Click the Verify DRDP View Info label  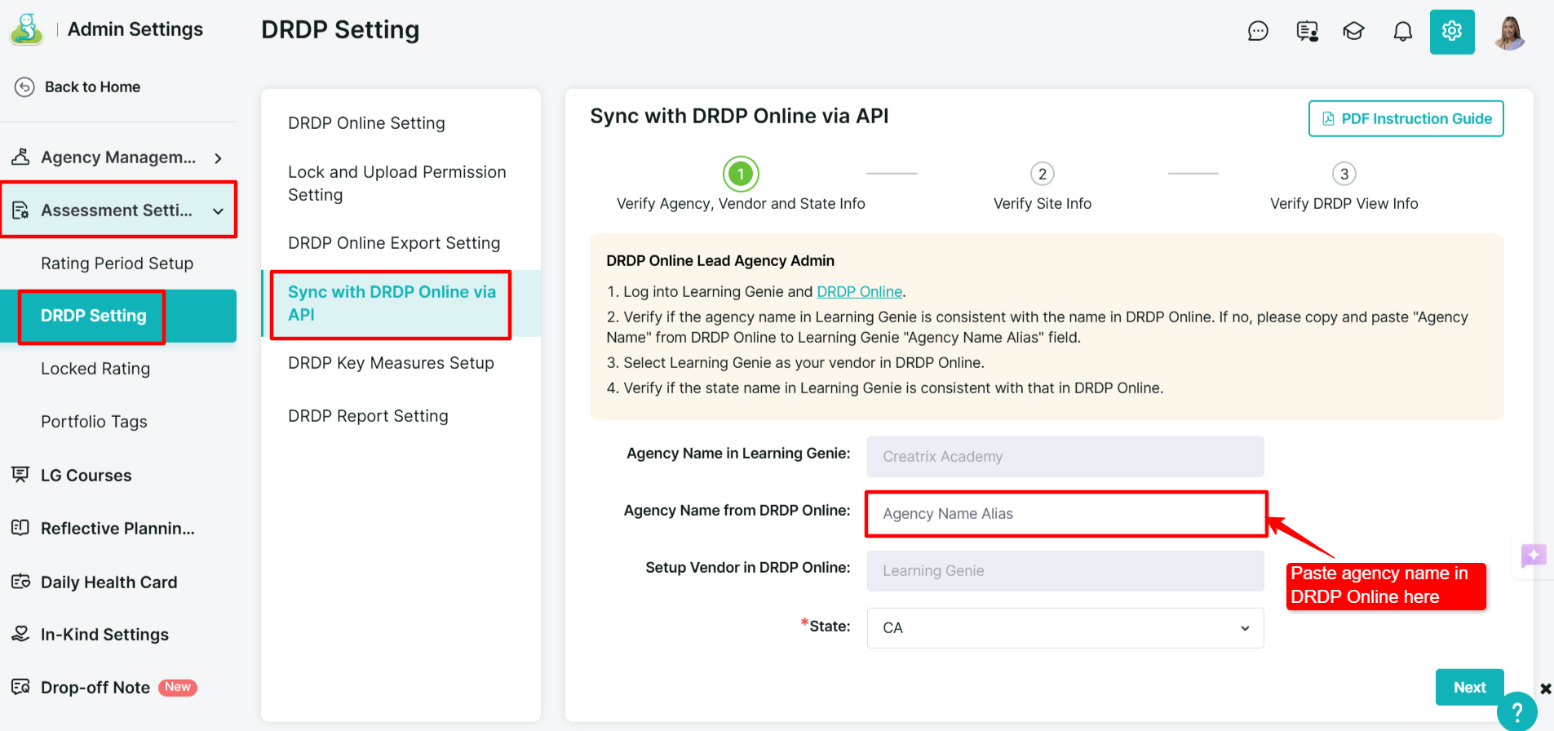[x=1344, y=204]
